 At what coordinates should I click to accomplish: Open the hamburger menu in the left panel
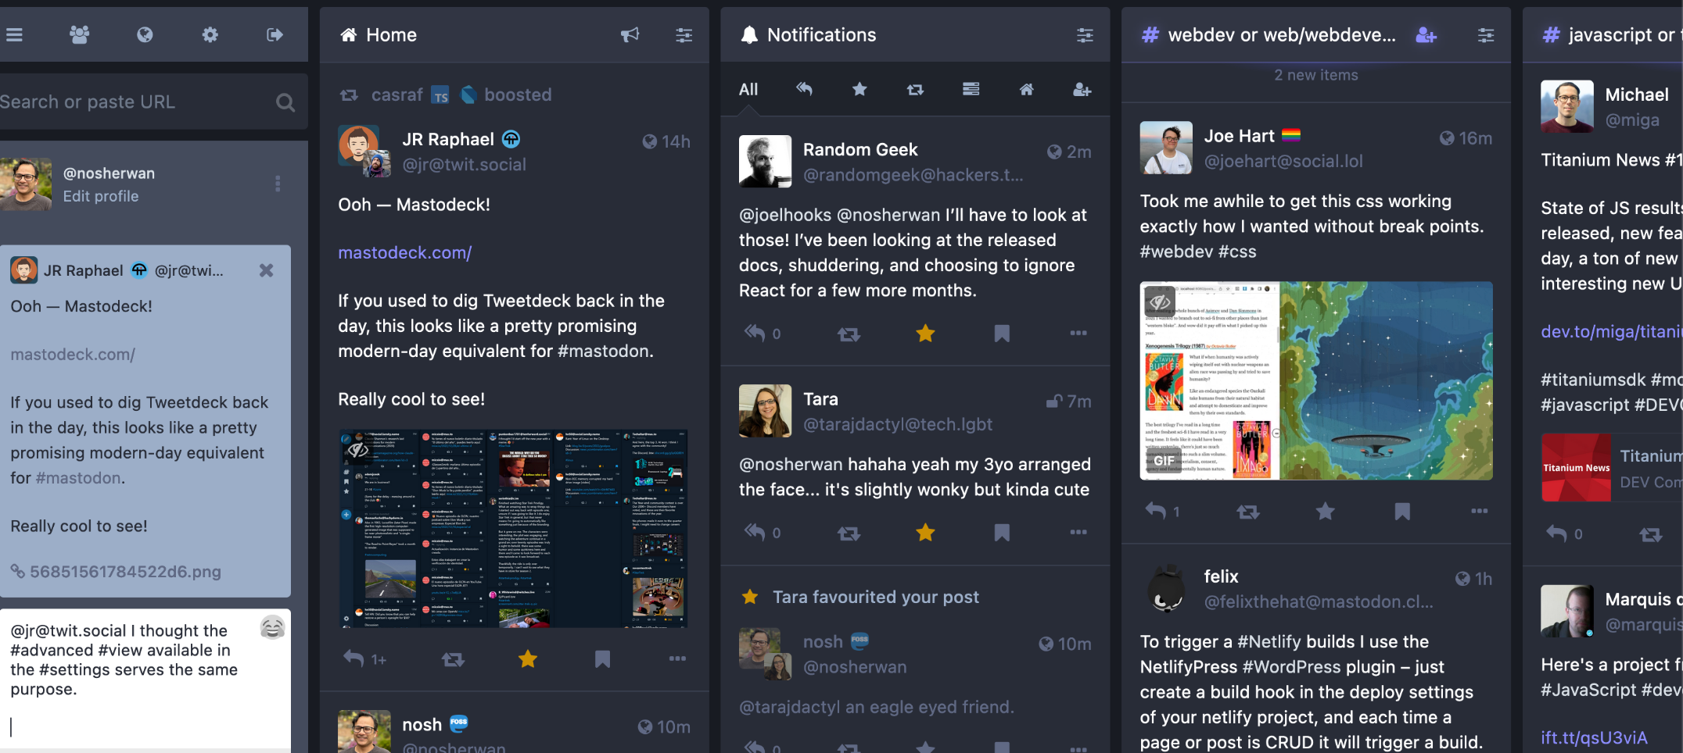click(14, 34)
